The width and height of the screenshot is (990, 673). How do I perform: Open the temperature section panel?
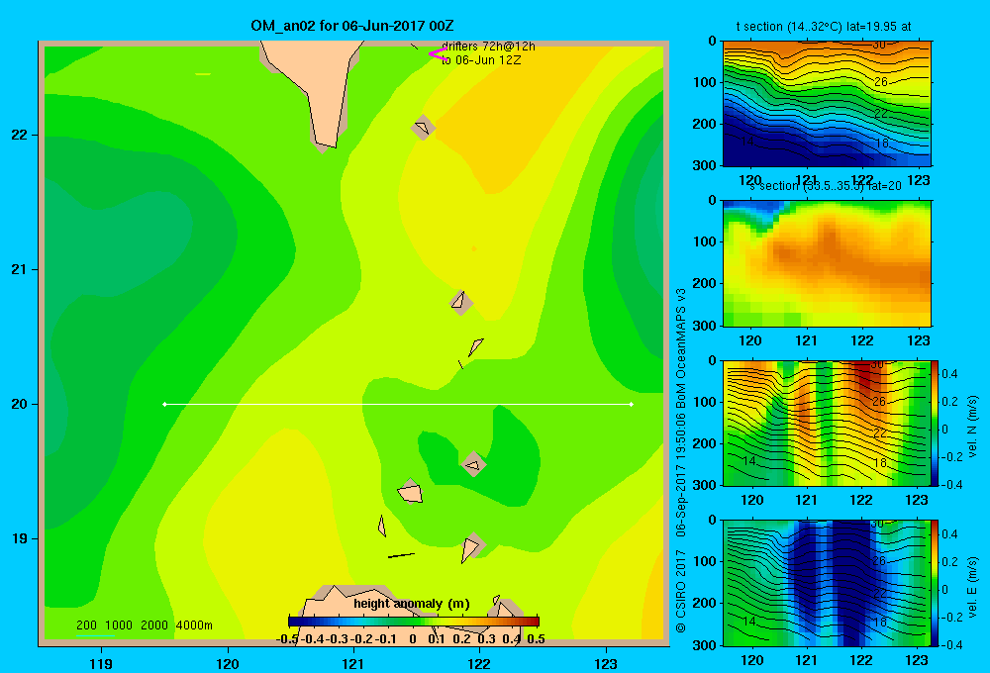coord(827,104)
